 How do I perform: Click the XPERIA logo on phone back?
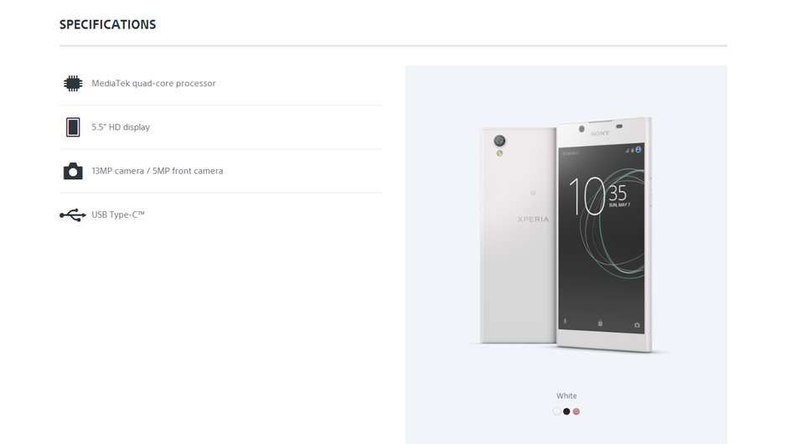(533, 219)
